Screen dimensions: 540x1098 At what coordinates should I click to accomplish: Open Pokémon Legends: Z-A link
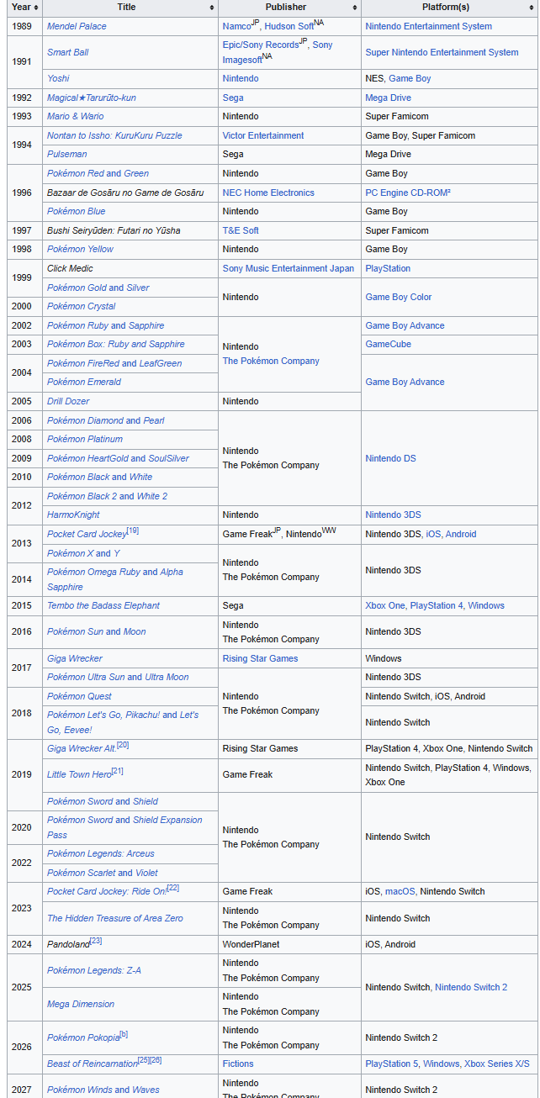[x=94, y=970]
